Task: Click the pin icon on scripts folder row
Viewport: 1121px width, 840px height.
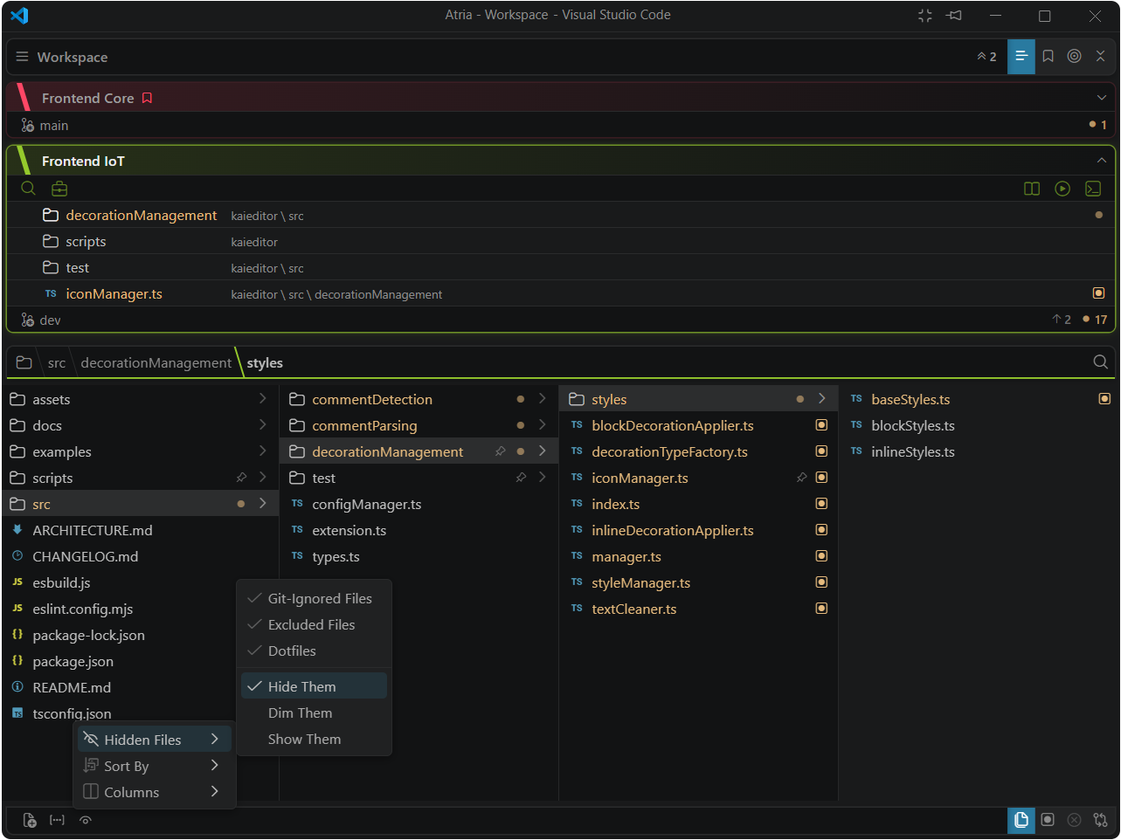Action: click(241, 478)
